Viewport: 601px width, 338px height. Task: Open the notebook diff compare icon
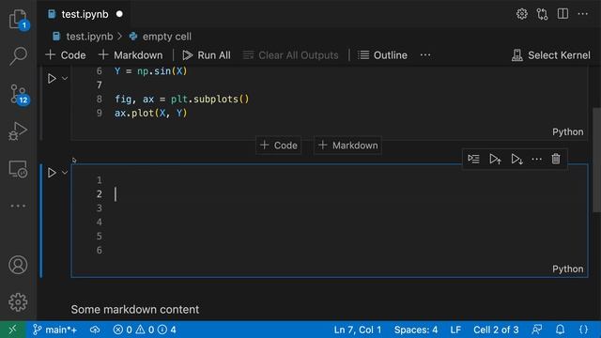[543, 14]
